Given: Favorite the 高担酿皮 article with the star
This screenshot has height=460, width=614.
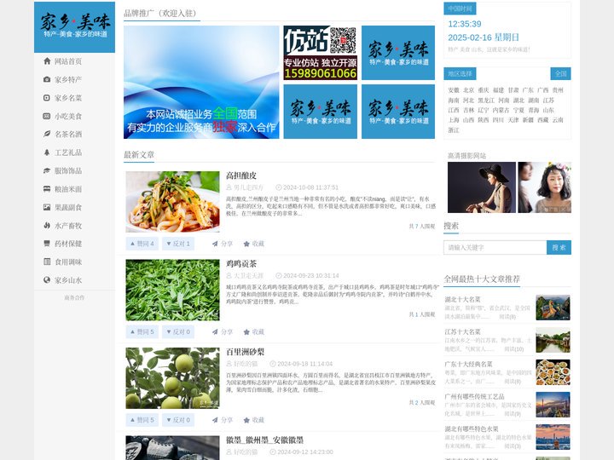Looking at the screenshot, I should tap(254, 244).
